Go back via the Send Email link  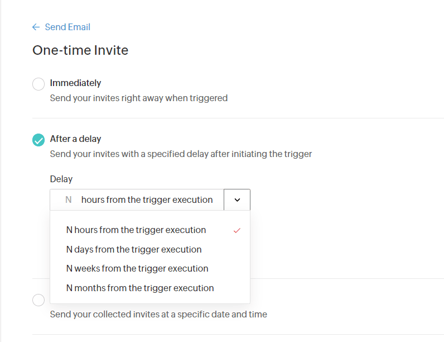coord(67,27)
